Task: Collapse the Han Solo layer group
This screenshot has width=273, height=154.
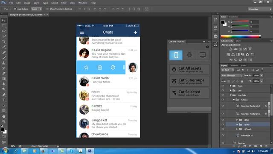Action: [230, 95]
